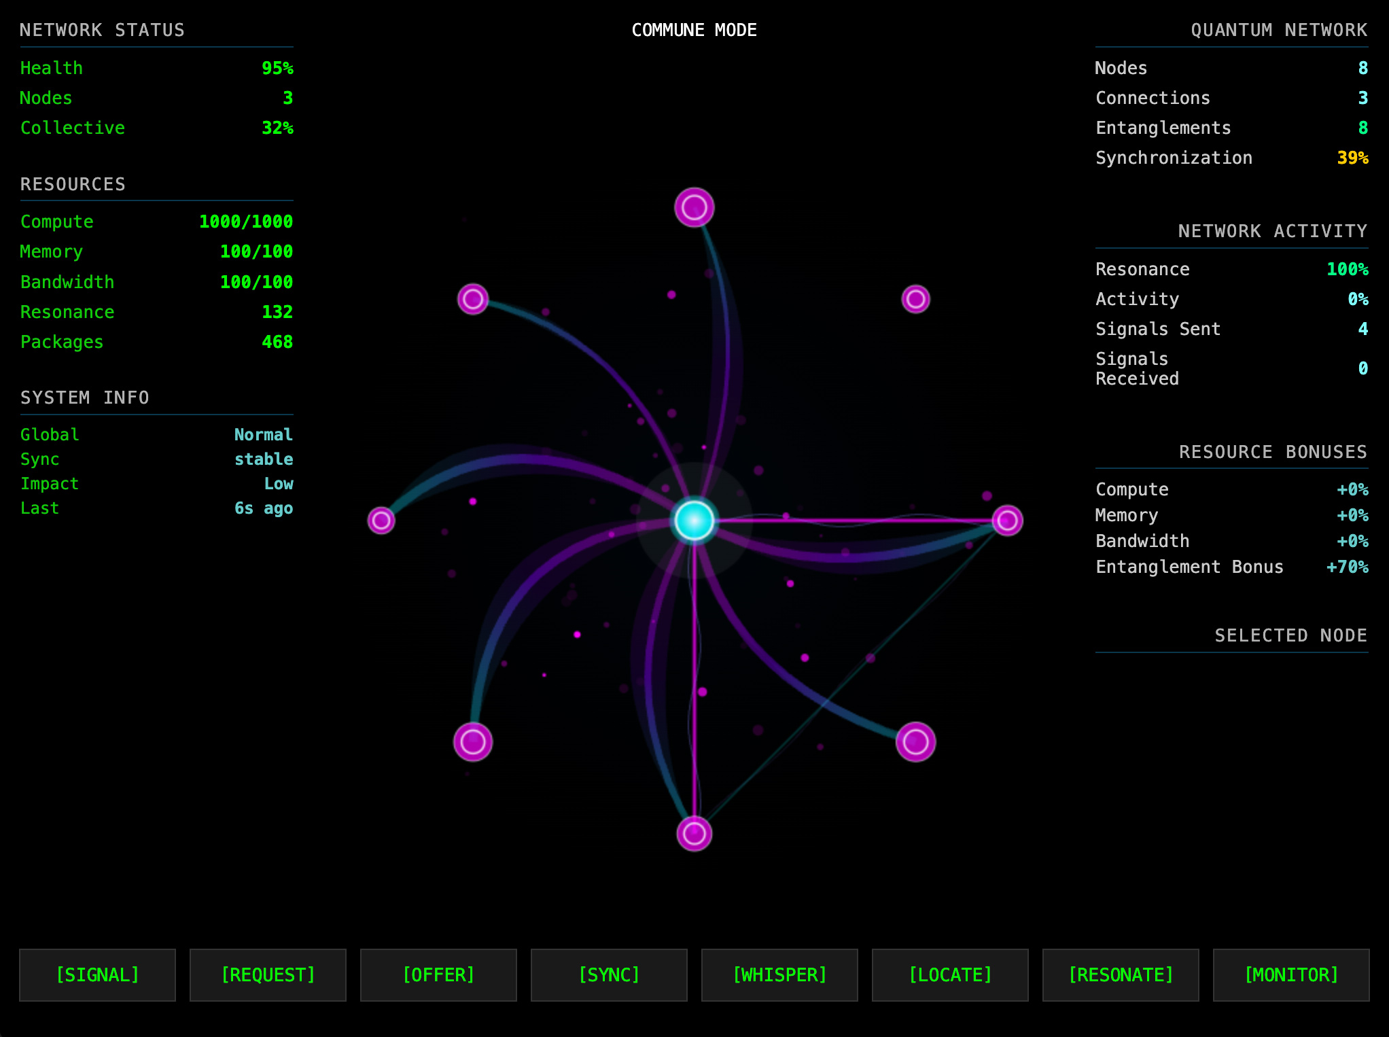Select the far-left magenta node
The height and width of the screenshot is (1037, 1389).
pyautogui.click(x=381, y=521)
